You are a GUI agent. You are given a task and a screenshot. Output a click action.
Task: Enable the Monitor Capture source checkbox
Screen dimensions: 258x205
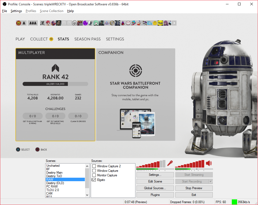pos(94,175)
